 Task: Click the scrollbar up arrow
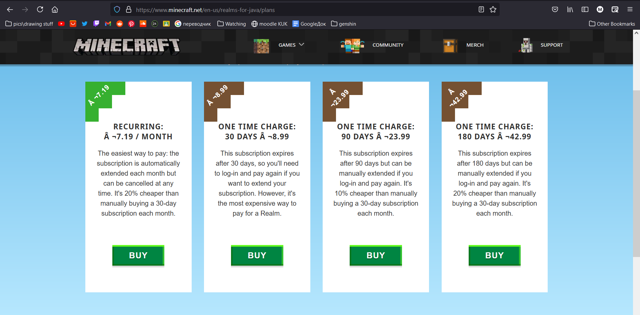tap(636, 33)
